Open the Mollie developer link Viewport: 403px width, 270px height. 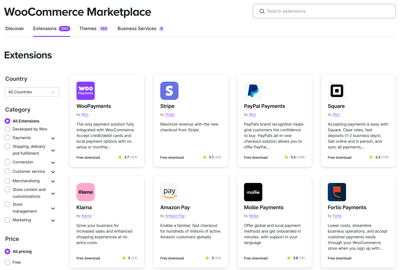pos(254,216)
